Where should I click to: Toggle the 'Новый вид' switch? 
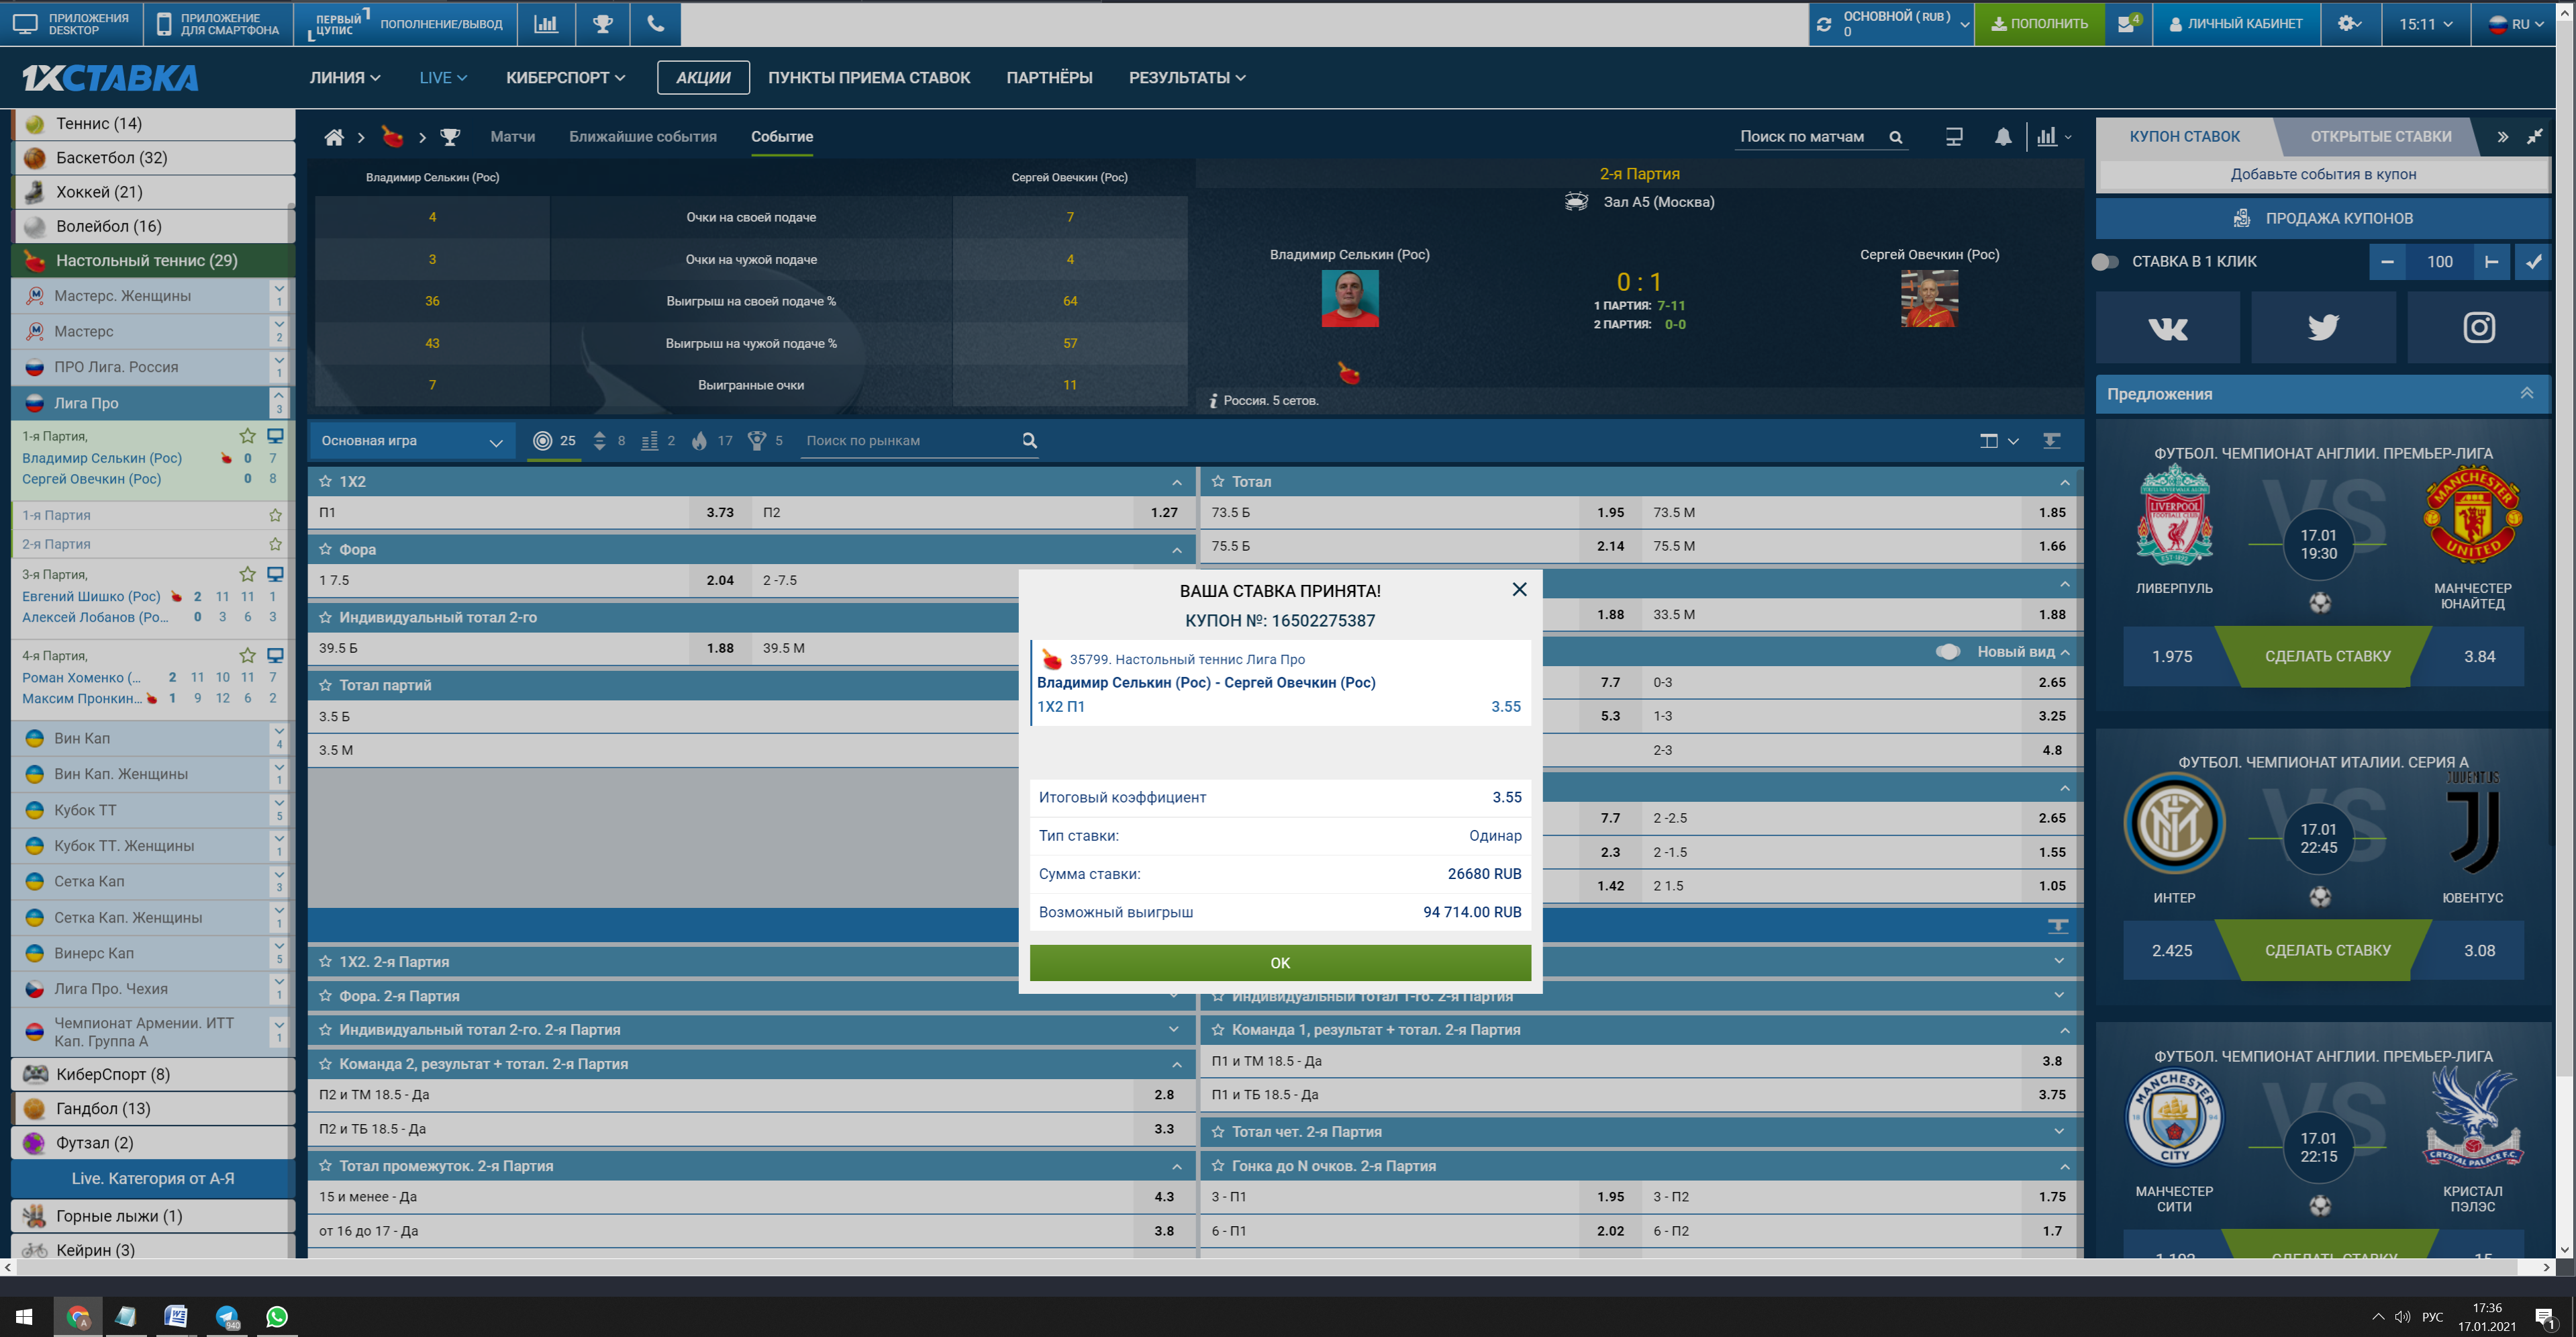(x=1947, y=651)
